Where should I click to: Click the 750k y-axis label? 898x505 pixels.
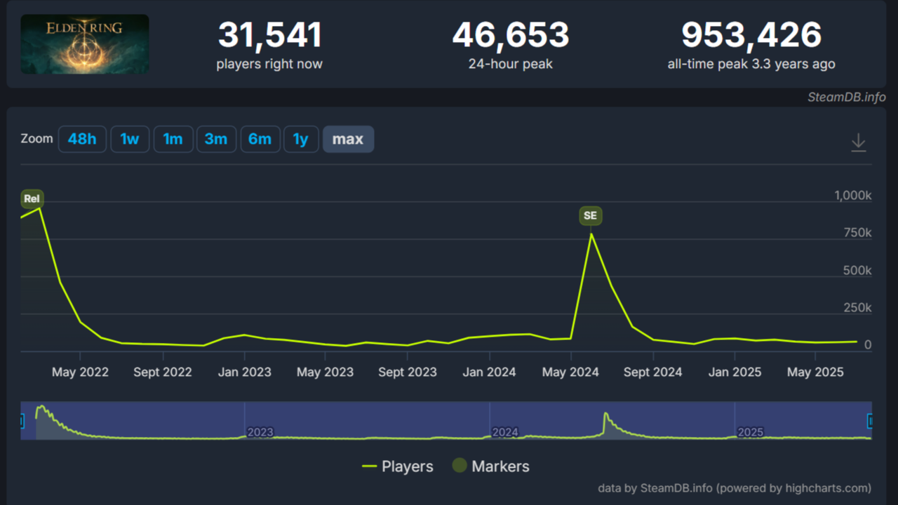[x=858, y=233]
